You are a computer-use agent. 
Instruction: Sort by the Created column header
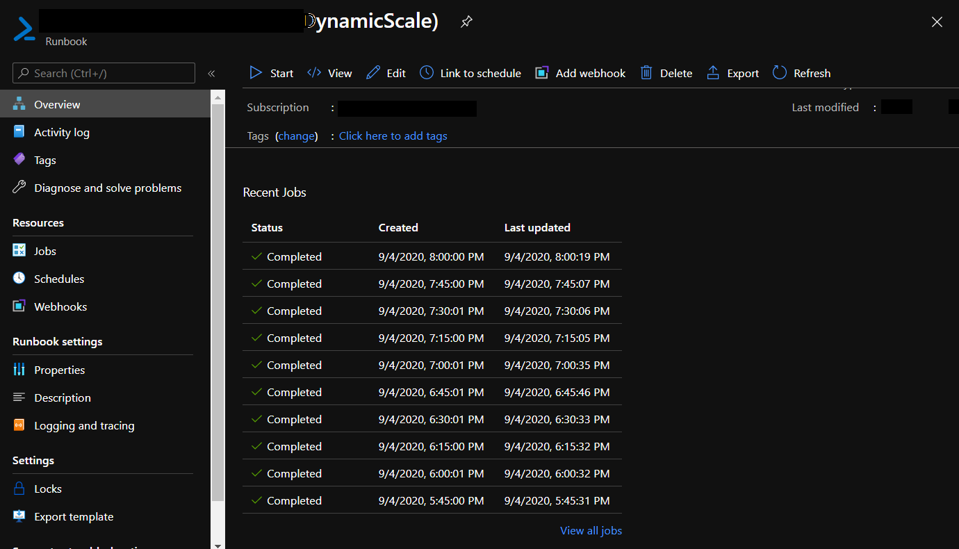(x=398, y=228)
